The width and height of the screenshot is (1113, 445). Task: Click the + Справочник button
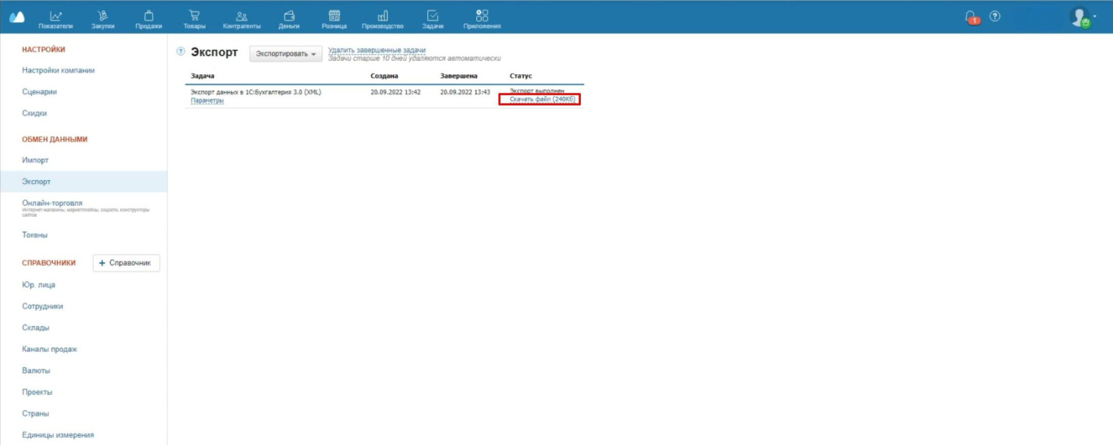pos(126,263)
